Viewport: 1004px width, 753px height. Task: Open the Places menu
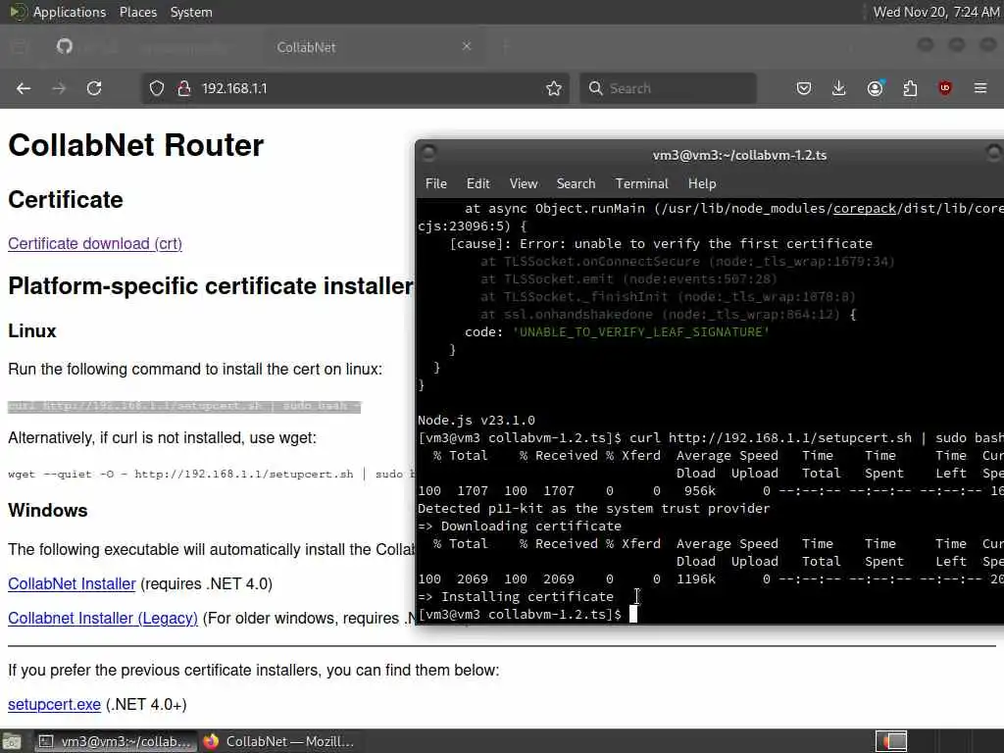click(x=137, y=12)
